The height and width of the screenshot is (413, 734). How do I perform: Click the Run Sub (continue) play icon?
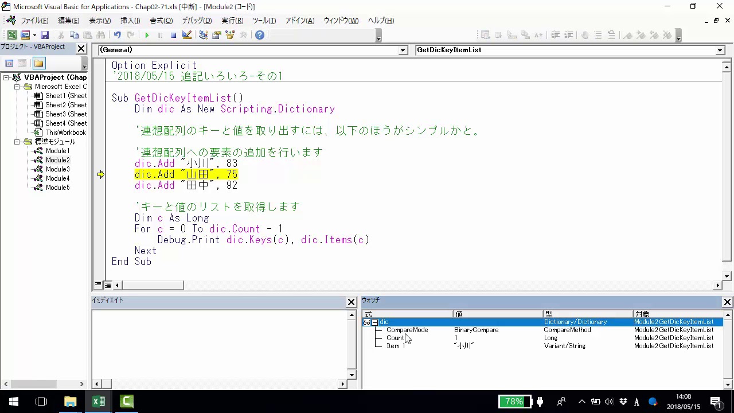147,36
